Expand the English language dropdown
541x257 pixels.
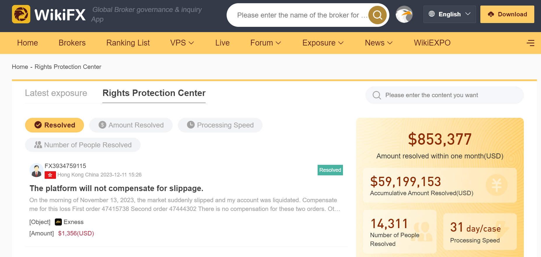(468, 14)
